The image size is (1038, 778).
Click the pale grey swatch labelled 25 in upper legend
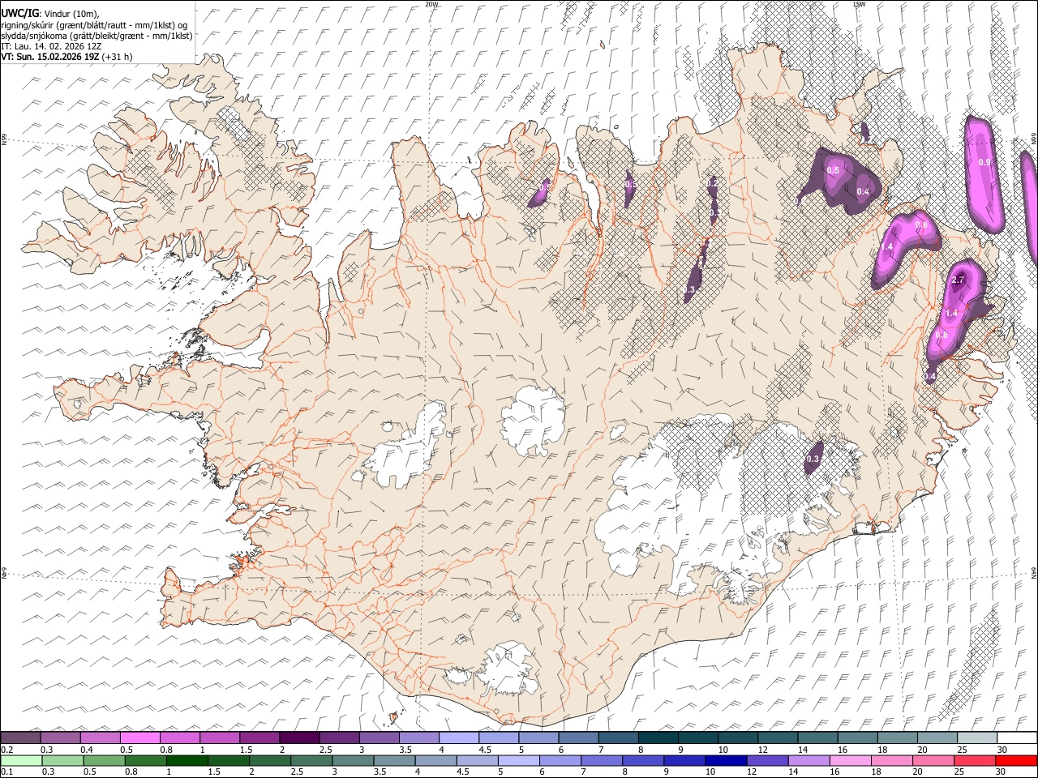[x=976, y=738]
